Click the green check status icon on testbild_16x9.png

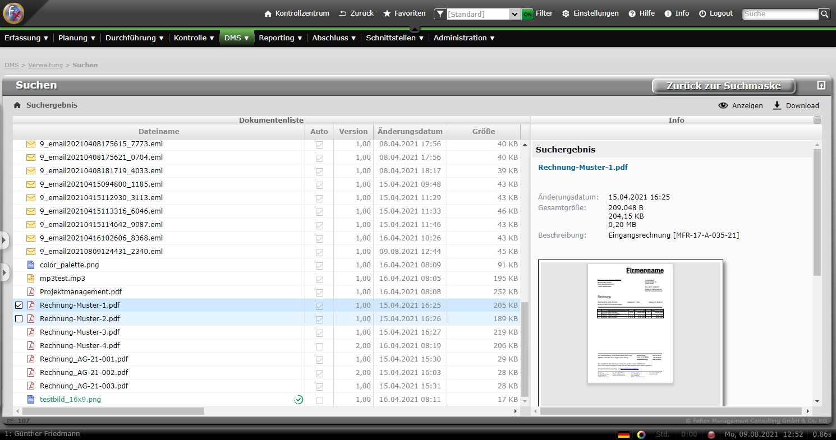click(x=298, y=400)
